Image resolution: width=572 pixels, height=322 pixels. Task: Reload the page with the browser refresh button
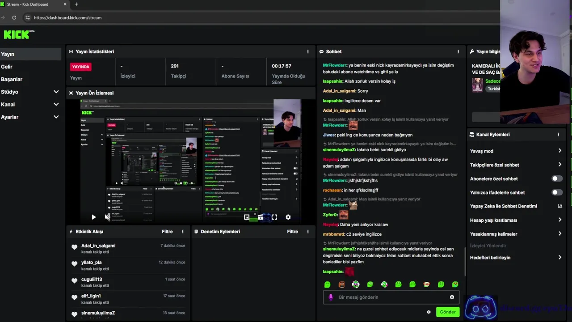coord(14,17)
